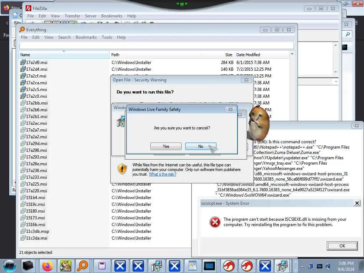Screen dimensions: 364x273
Task: Open FileZilla's Help menu
Action: [132, 16]
